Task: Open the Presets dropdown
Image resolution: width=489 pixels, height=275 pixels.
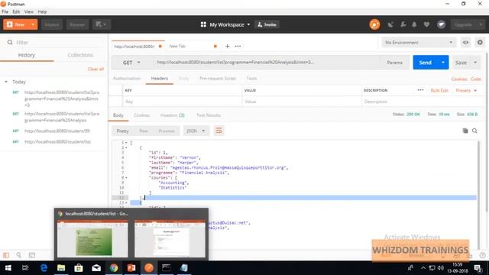Action: pos(466,90)
